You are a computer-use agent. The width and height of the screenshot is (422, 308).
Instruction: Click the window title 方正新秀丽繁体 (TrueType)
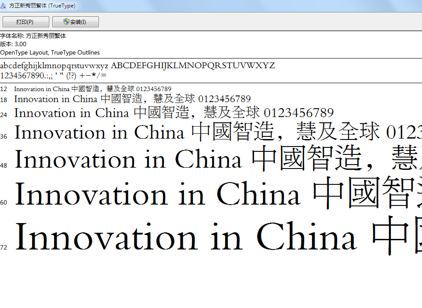coord(42,6)
